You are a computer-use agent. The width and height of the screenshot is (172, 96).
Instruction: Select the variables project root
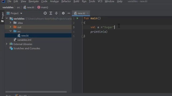click(x=38, y=19)
